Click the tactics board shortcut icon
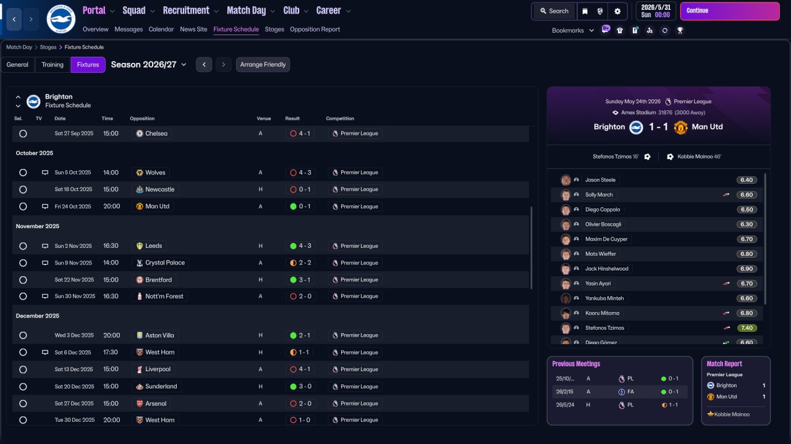This screenshot has width=791, height=444. click(635, 30)
